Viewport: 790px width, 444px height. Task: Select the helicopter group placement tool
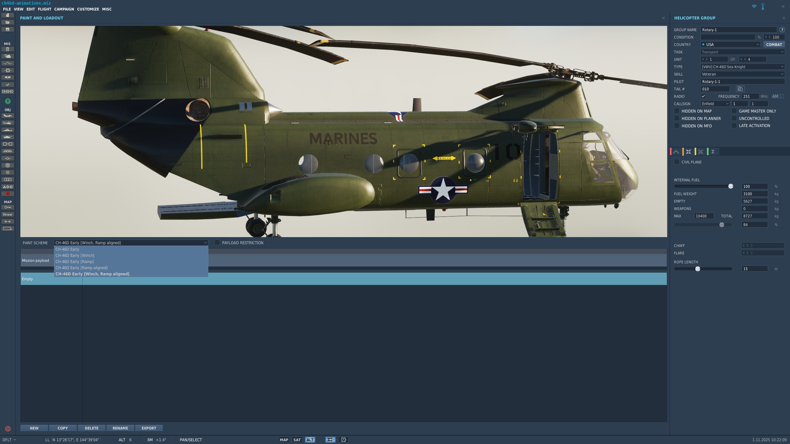(7, 123)
